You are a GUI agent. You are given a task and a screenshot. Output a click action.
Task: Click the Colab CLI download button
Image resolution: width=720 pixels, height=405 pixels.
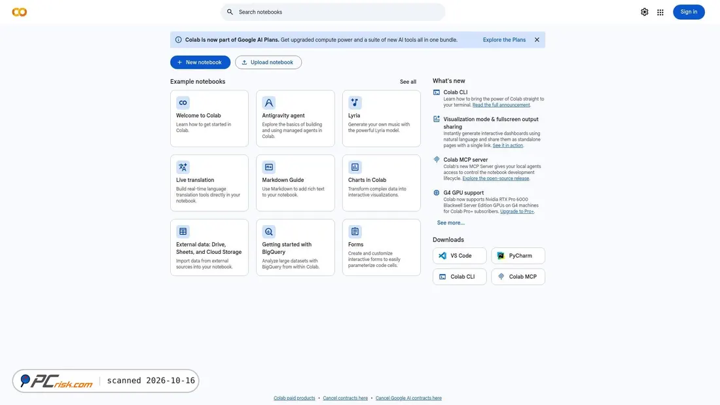pos(459,277)
